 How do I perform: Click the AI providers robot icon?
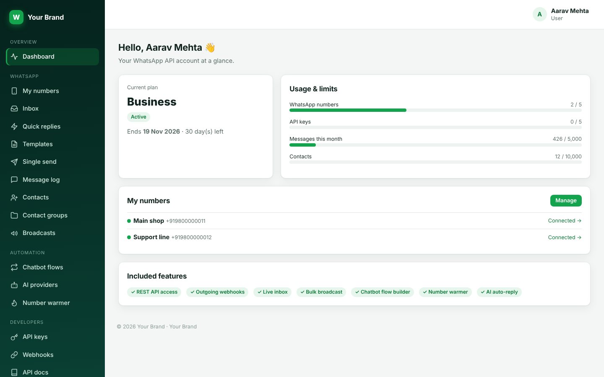pyautogui.click(x=14, y=285)
